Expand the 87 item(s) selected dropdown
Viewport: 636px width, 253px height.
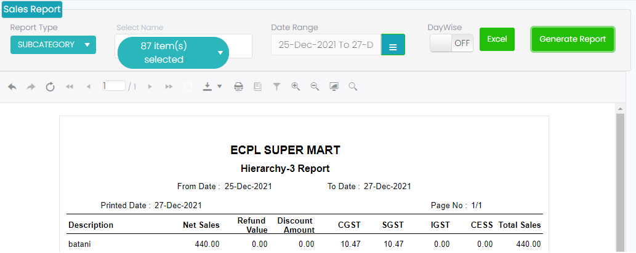coord(172,53)
